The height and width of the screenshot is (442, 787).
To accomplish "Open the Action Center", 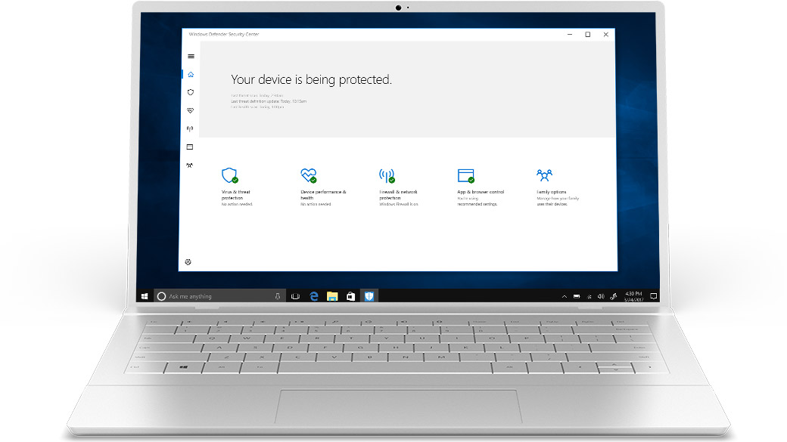I will [x=653, y=295].
